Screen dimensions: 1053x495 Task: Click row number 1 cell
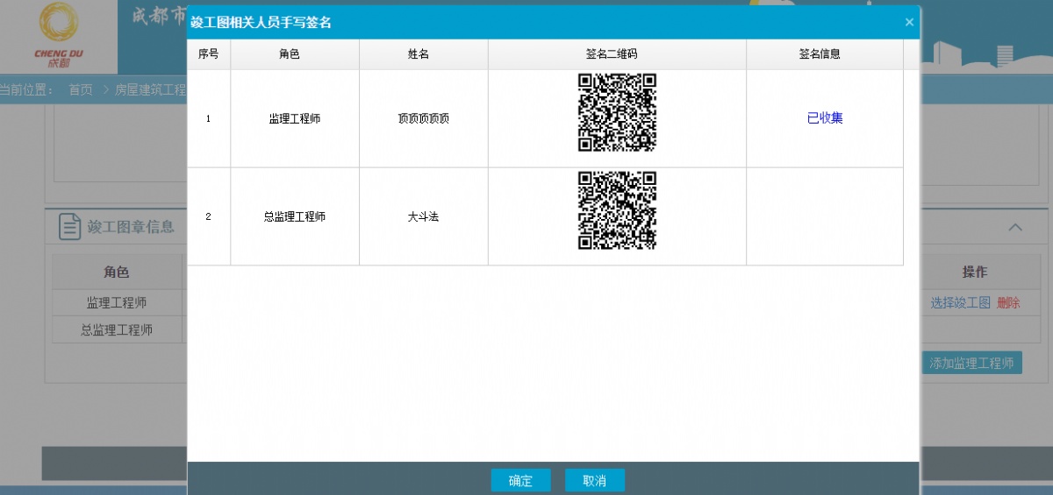tap(209, 118)
